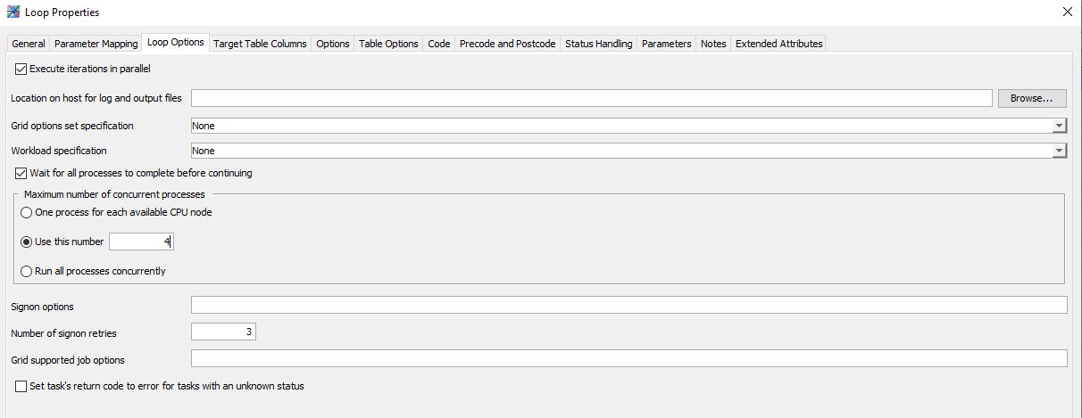The image size is (1082, 418).
Task: Click the Number of signon retries field
Action: pos(224,332)
